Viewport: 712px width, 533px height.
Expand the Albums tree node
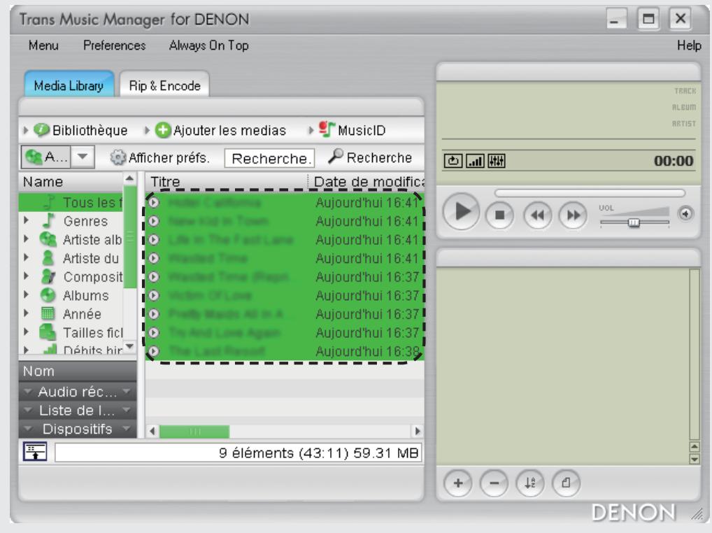point(27,295)
